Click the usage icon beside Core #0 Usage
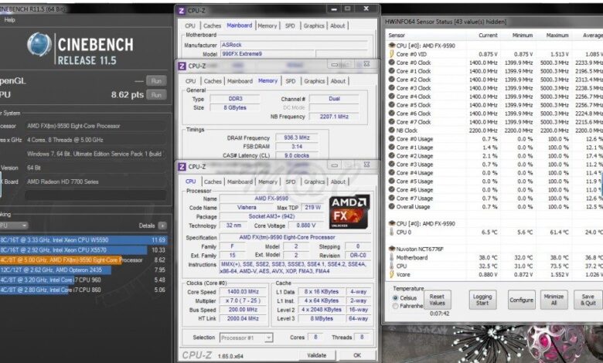 coord(392,139)
